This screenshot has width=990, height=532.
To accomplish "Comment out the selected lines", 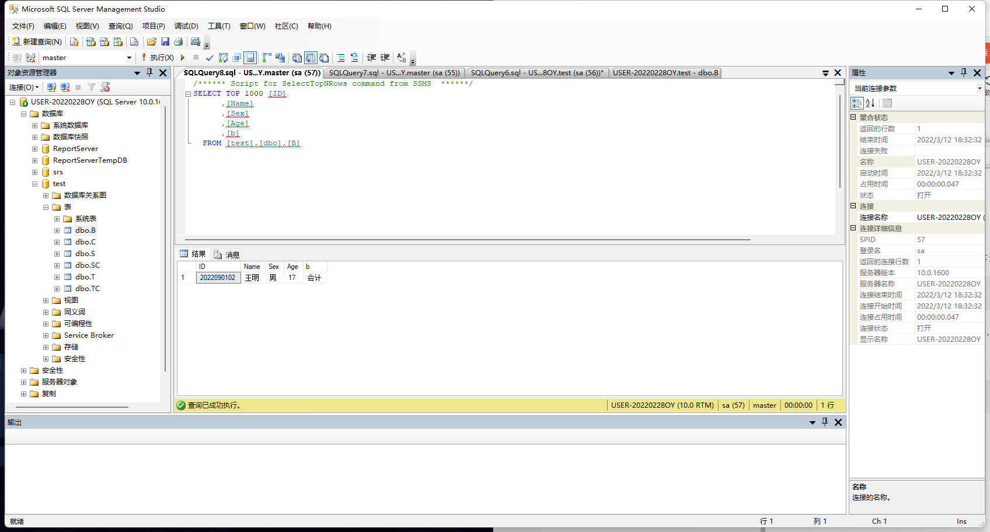I will coord(341,58).
